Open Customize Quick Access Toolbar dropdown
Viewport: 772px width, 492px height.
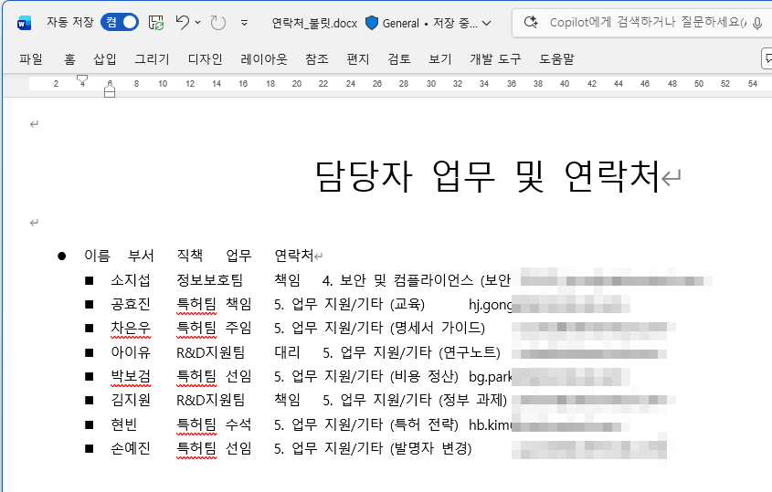point(244,23)
